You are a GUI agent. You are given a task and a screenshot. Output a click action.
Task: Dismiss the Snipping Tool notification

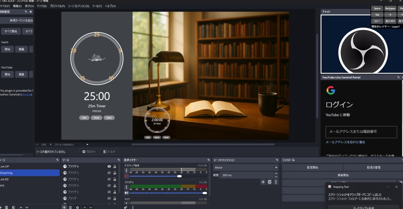397,187
